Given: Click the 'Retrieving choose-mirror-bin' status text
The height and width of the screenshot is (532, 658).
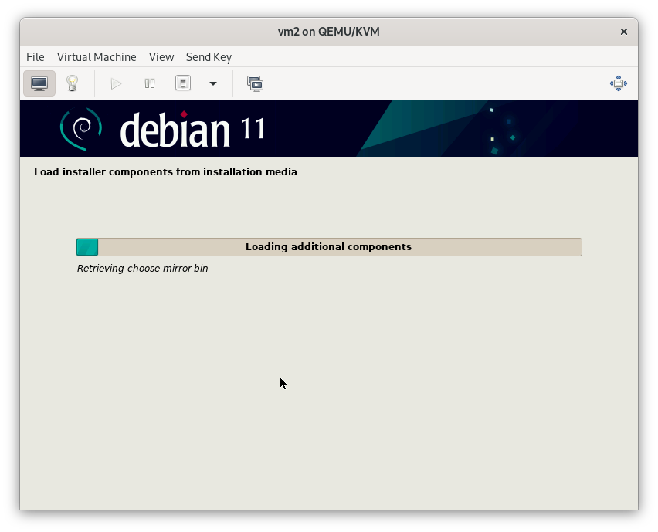Looking at the screenshot, I should click(x=143, y=269).
